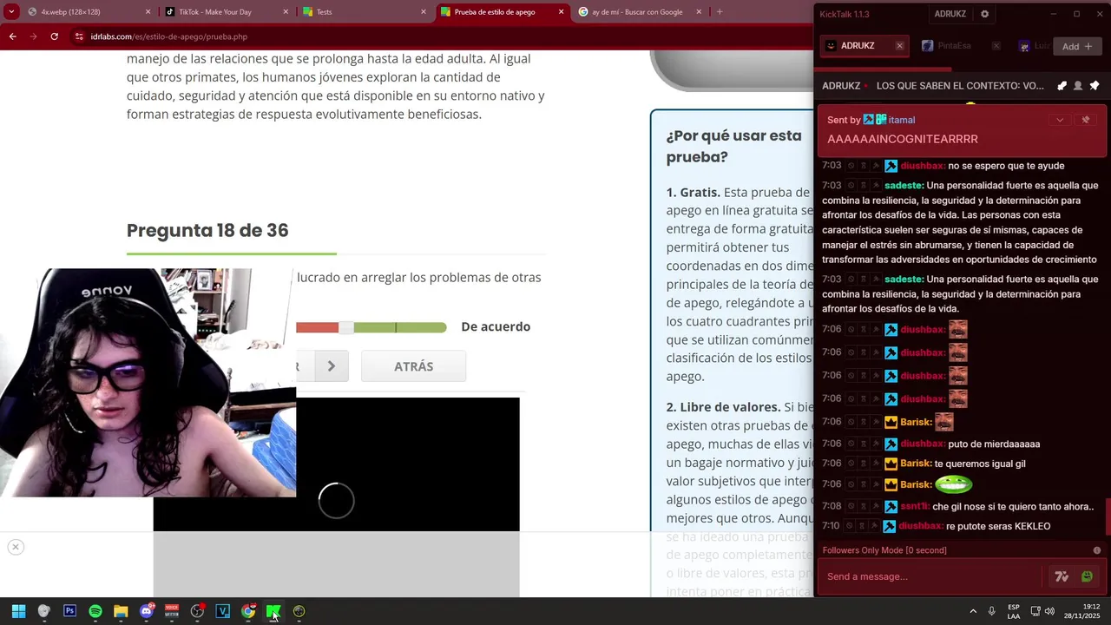The image size is (1111, 625).
Task: Click the itamal username in pinned message
Action: [902, 120]
